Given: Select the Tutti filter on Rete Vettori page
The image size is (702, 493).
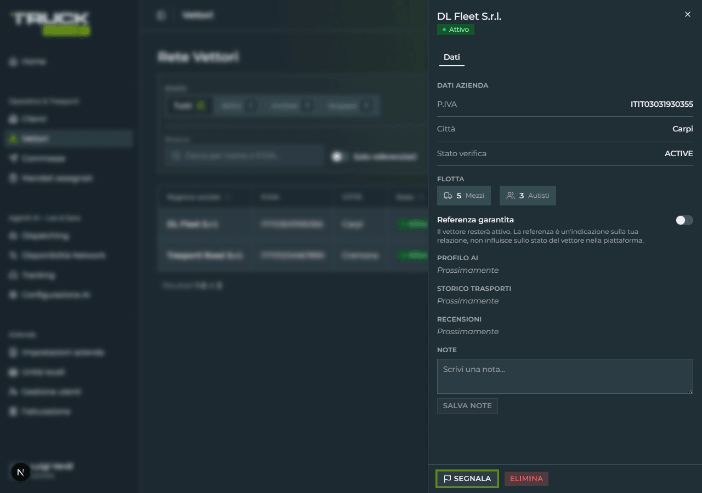Looking at the screenshot, I should [190, 106].
